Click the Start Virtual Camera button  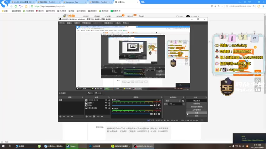coord(197,107)
